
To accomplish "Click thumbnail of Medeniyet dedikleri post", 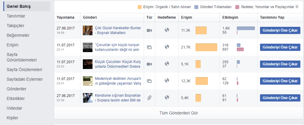I will tap(88, 81).
